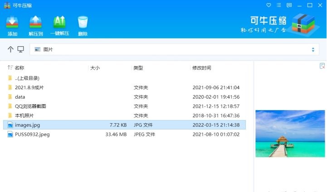Click the 添加 (Add) toolbar icon
The height and width of the screenshot is (192, 327).
point(12,22)
